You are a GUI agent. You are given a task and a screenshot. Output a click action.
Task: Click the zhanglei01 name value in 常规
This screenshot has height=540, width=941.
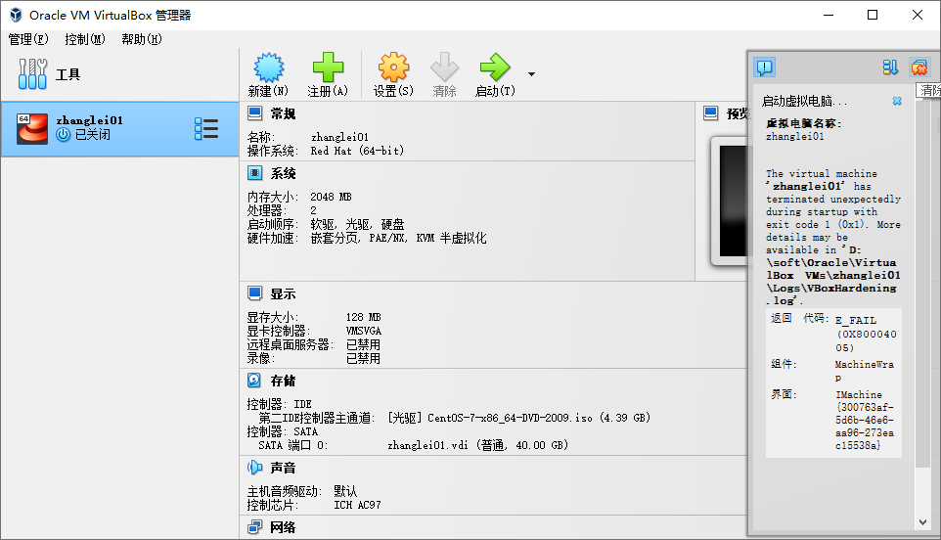tap(339, 137)
